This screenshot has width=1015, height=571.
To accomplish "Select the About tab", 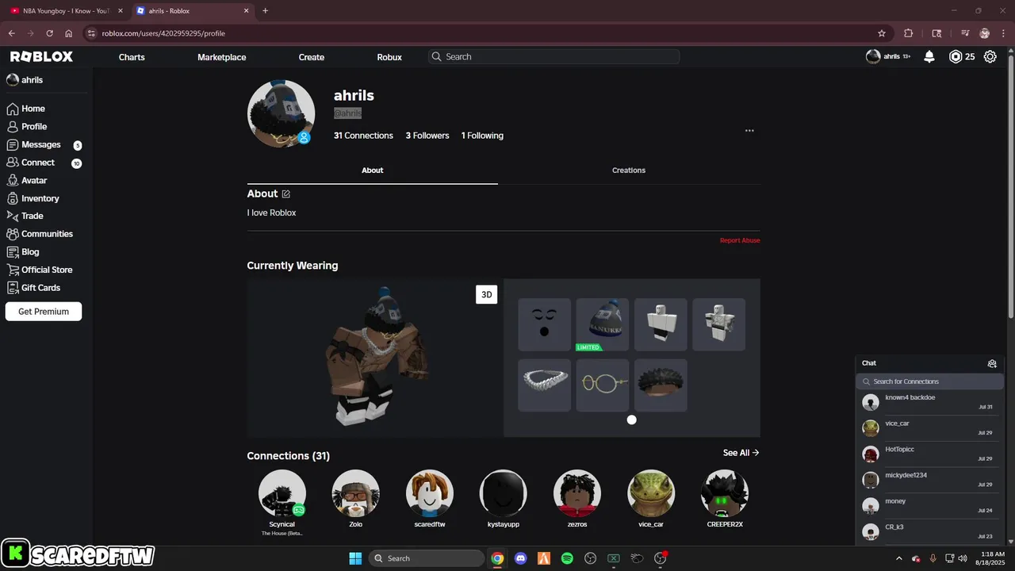I will coord(373,171).
